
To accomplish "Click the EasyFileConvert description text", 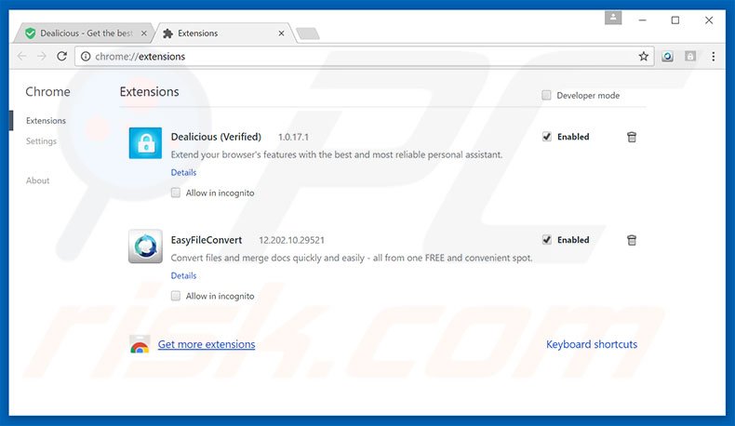I will [x=352, y=258].
